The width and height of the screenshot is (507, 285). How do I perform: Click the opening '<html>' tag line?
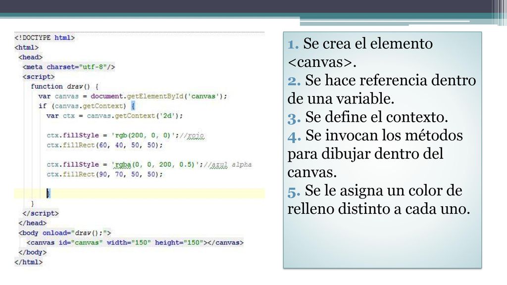point(27,47)
